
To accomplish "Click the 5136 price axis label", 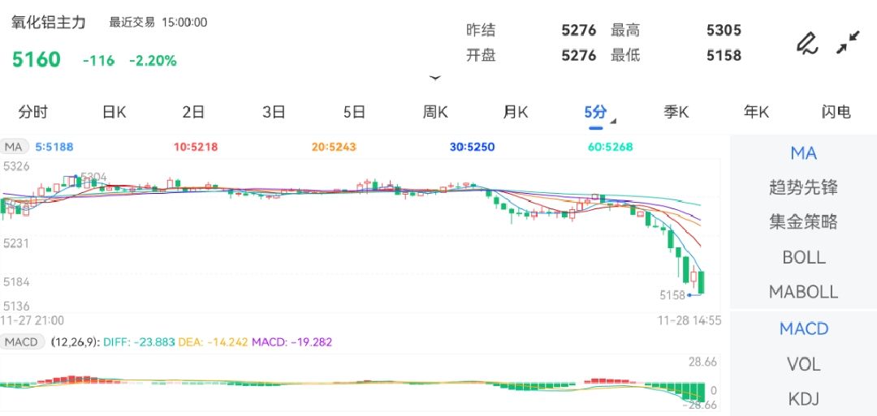I will [16, 306].
